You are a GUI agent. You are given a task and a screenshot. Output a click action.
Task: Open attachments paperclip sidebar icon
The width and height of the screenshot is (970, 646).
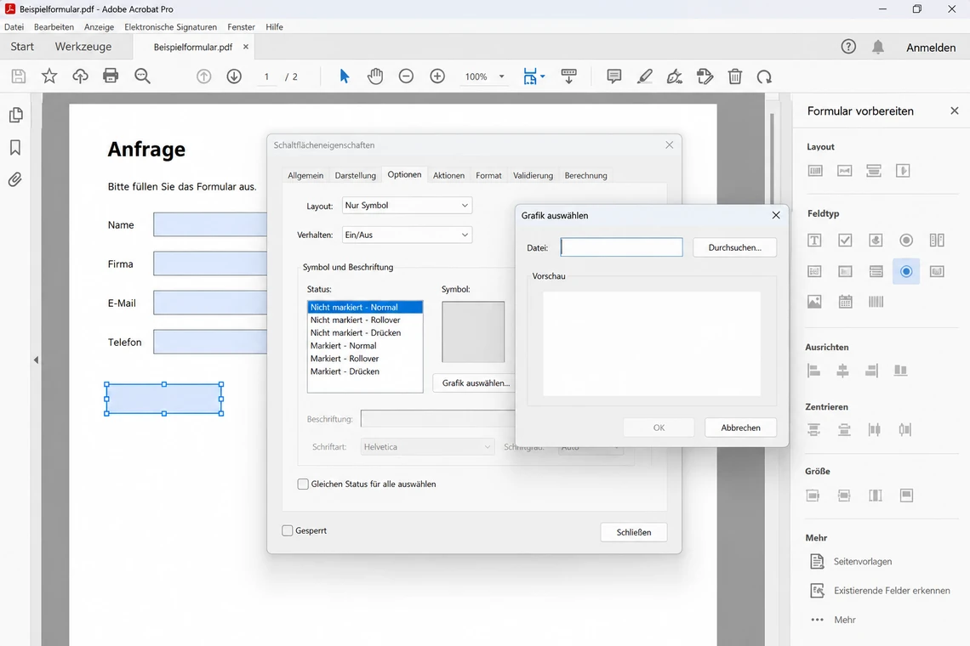pos(15,179)
